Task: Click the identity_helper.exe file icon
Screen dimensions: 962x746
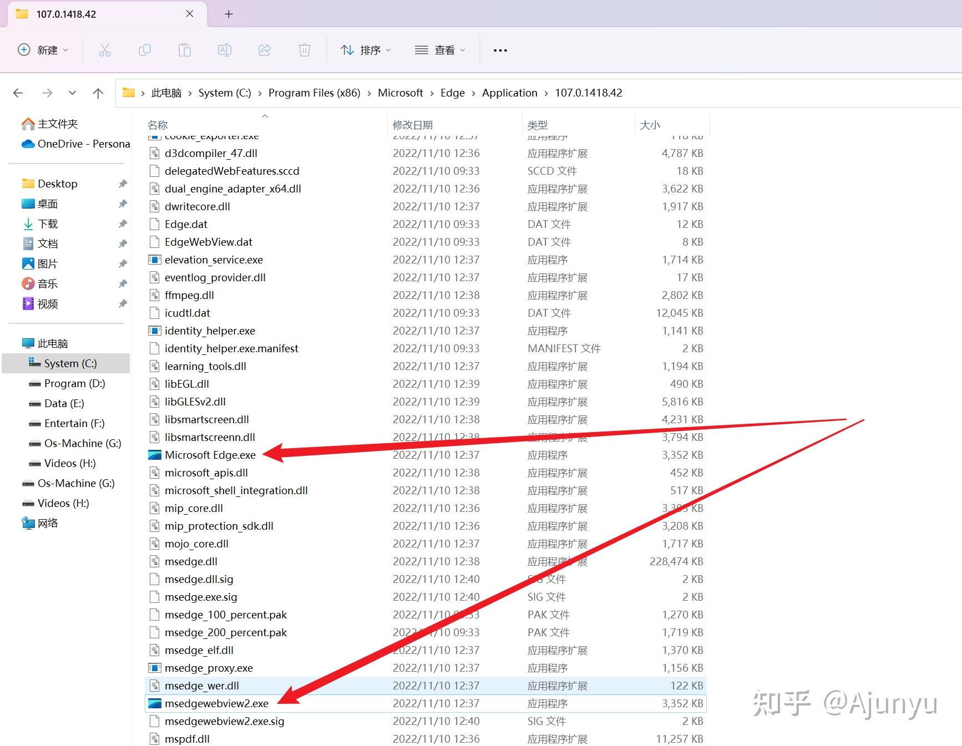Action: click(x=155, y=331)
